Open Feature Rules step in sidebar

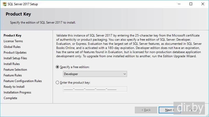pyautogui.click(x=13, y=75)
